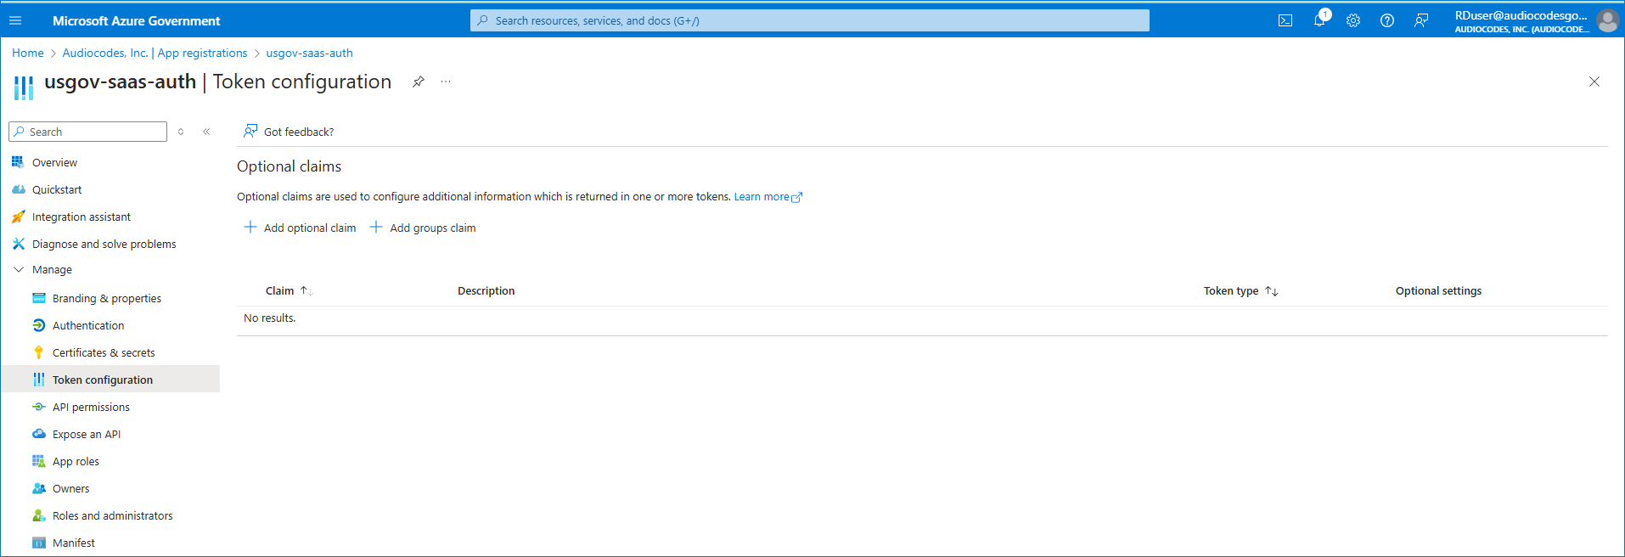This screenshot has width=1625, height=557.
Task: Click the Manifest icon
Action: click(x=38, y=543)
